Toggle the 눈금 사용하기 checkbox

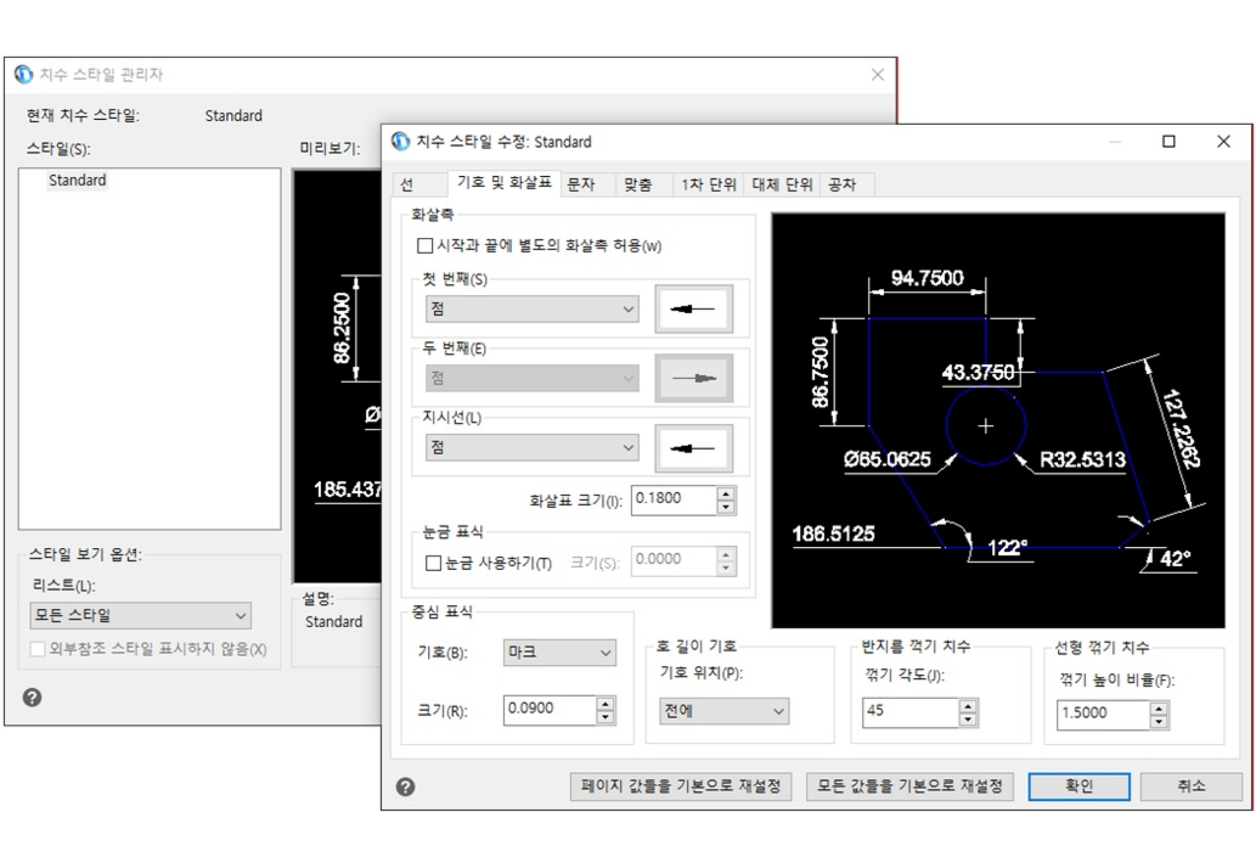click(x=433, y=563)
